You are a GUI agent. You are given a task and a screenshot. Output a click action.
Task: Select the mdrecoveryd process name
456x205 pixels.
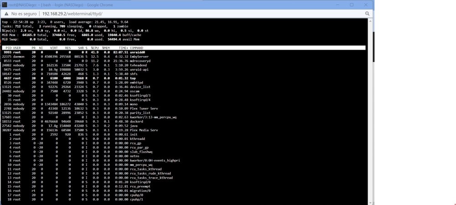click(x=140, y=61)
